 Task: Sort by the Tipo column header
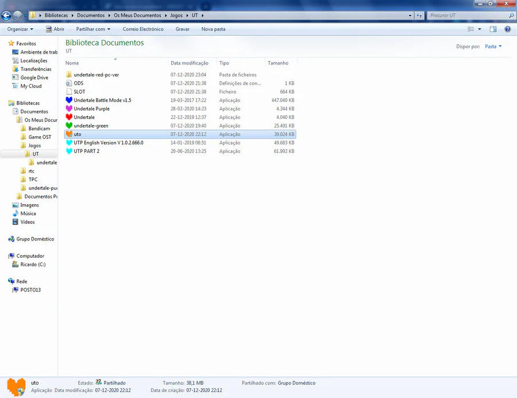pos(241,63)
